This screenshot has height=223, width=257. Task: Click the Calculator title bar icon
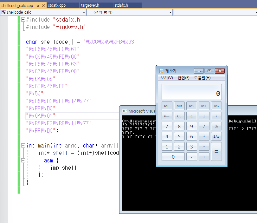pos(161,71)
